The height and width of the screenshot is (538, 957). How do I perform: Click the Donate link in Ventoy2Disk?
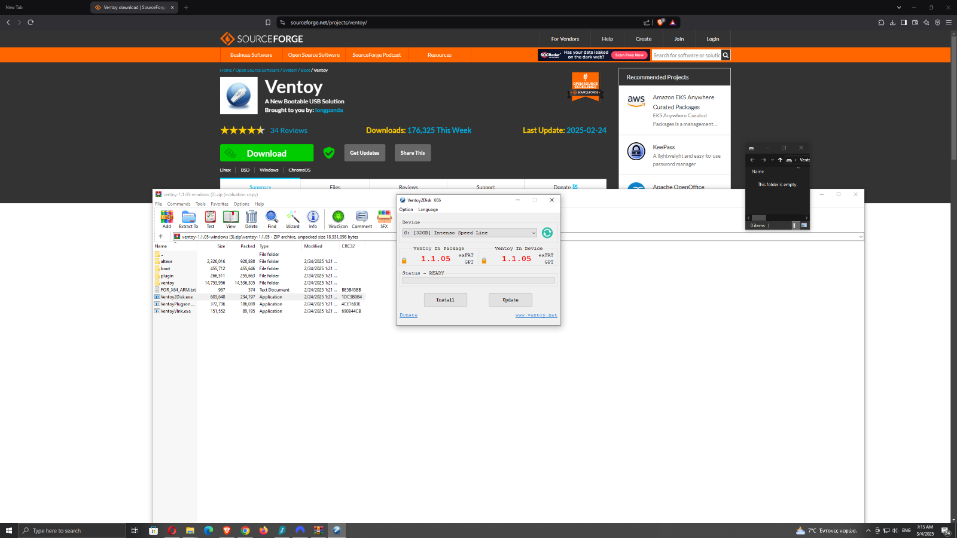coord(409,315)
